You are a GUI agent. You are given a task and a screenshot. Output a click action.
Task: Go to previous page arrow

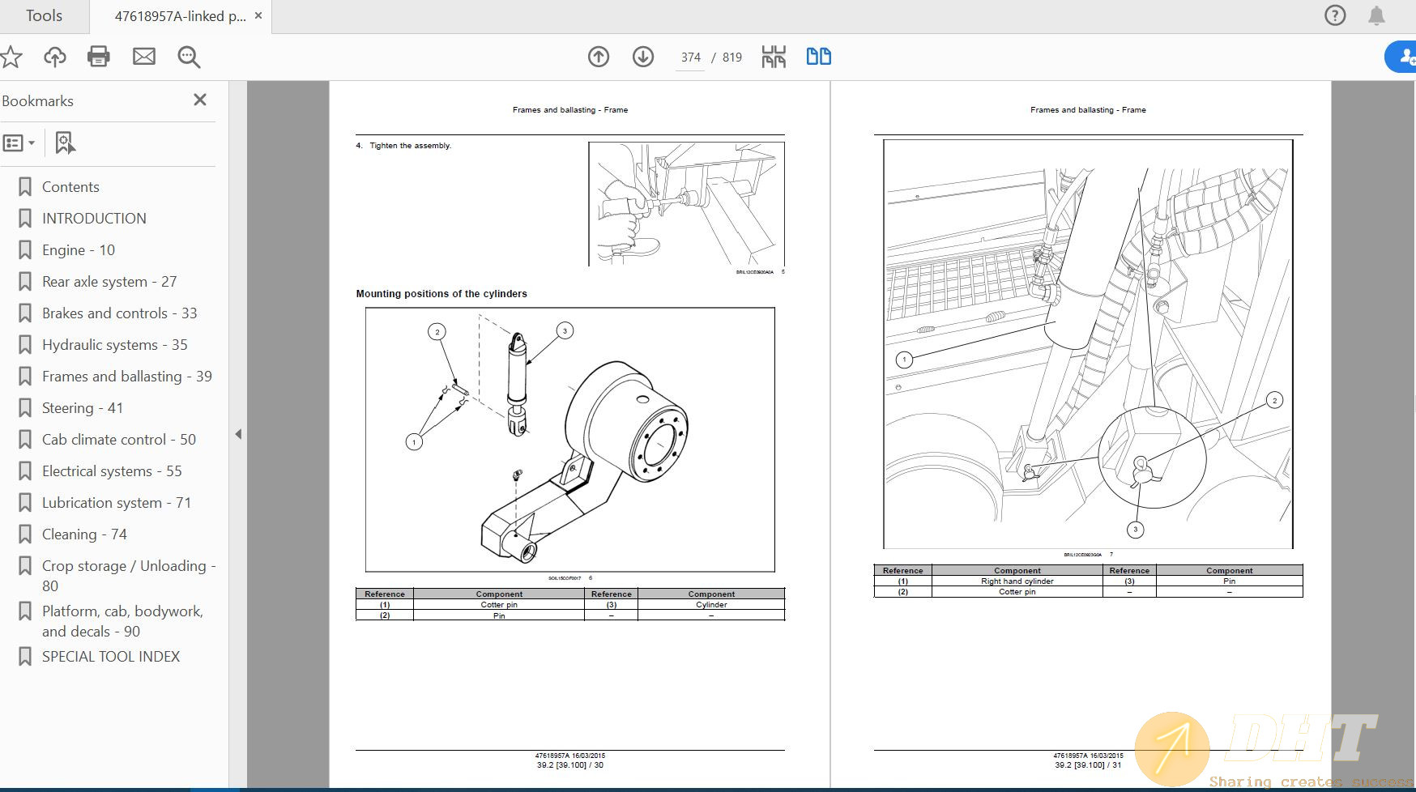click(x=599, y=57)
